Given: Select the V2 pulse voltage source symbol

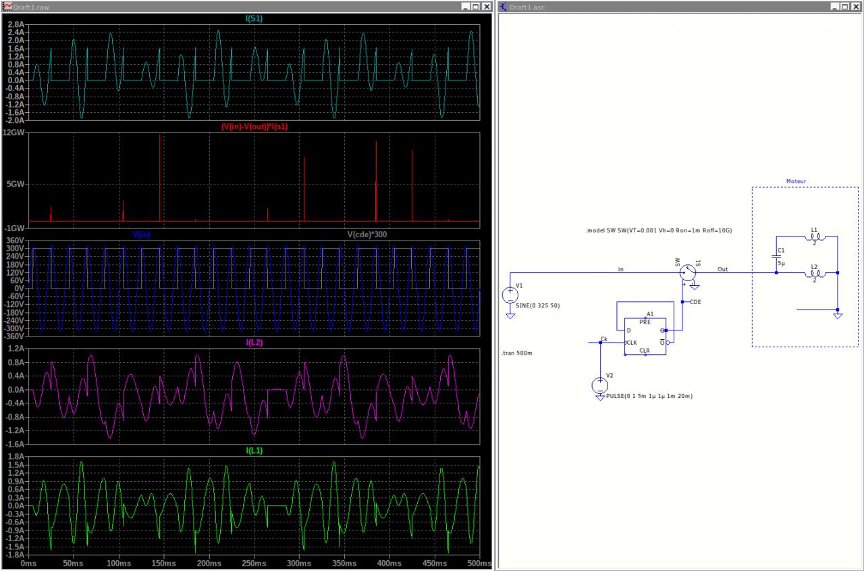Looking at the screenshot, I should click(599, 386).
